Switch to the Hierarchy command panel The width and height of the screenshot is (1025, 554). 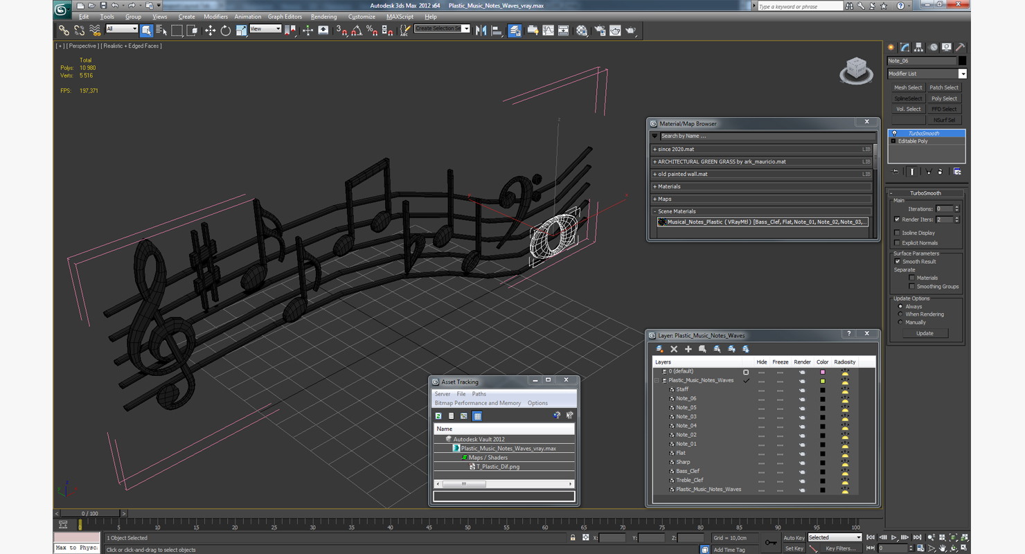pos(919,47)
